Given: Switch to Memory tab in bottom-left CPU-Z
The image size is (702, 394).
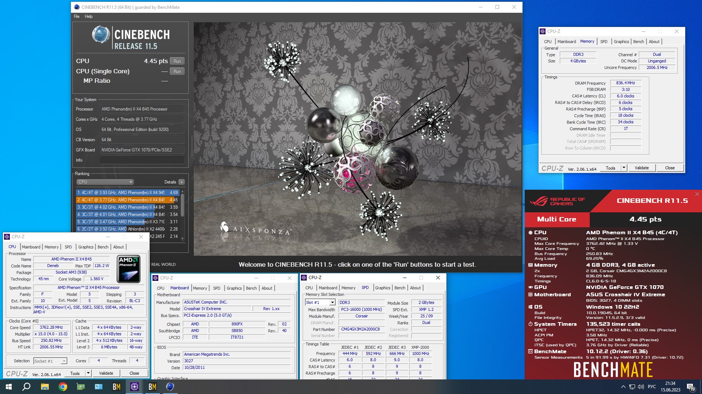Looking at the screenshot, I should 52,247.
